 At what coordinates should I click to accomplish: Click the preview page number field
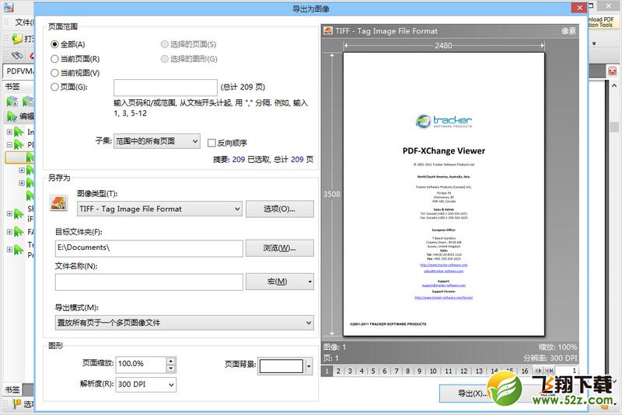tap(567, 371)
